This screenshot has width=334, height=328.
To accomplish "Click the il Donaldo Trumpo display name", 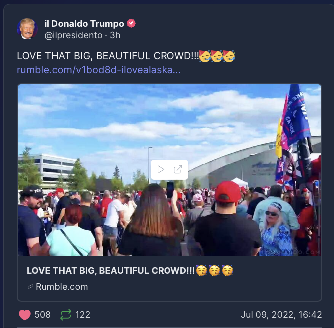I will pos(84,24).
